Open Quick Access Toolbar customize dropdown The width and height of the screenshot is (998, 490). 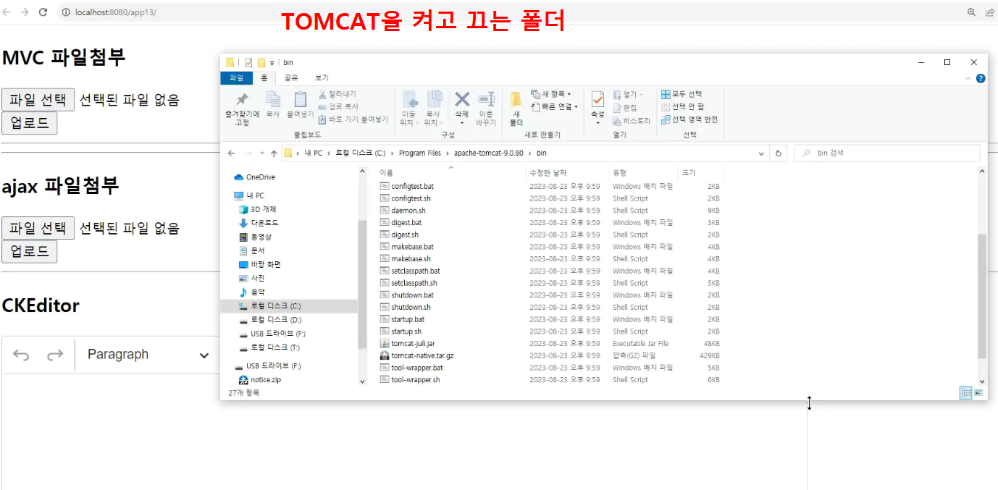click(x=272, y=63)
